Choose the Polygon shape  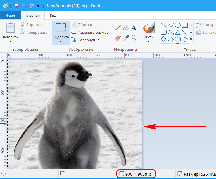tap(170, 32)
